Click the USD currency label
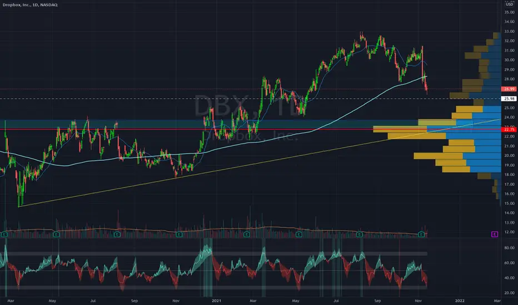Viewport: 518px width, 305px height. [x=510, y=4]
